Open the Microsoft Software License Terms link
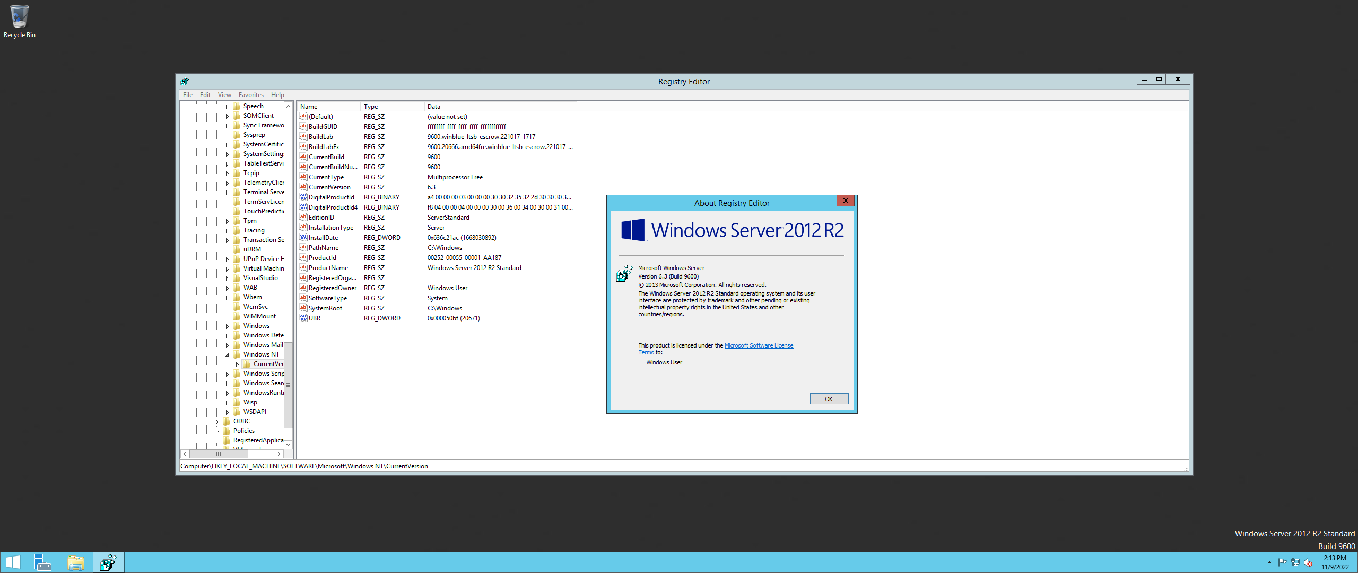This screenshot has width=1358, height=573. click(x=759, y=345)
